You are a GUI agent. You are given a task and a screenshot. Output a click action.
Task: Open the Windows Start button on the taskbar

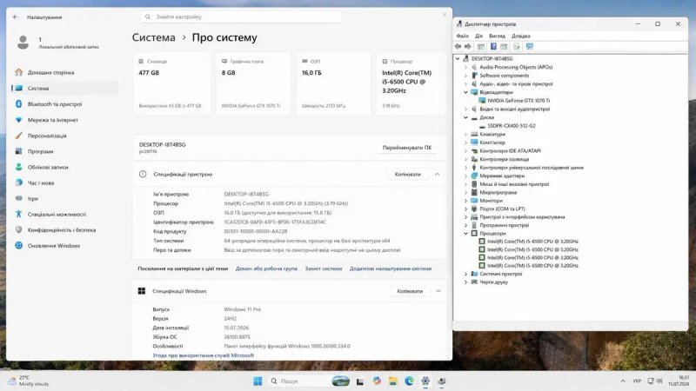tap(258, 381)
